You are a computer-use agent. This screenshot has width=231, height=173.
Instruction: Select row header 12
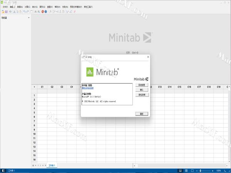click(x=34, y=142)
